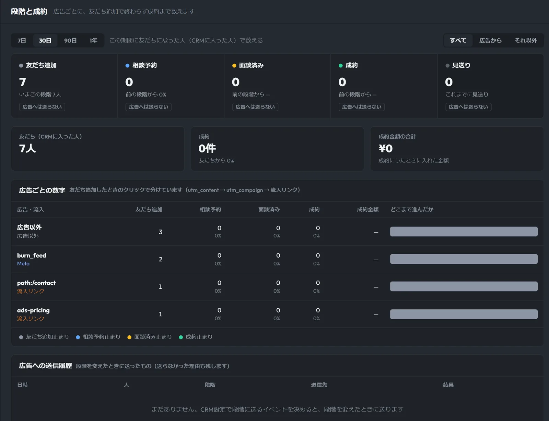This screenshot has width=549, height=421.
Task: Click 広告へは送らない in the 成約 stage card
Action: pos(362,107)
